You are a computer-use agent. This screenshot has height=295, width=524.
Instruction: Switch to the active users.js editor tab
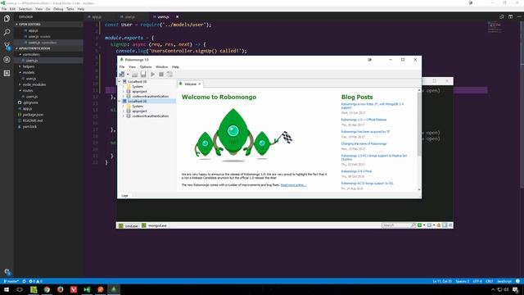pyautogui.click(x=164, y=16)
